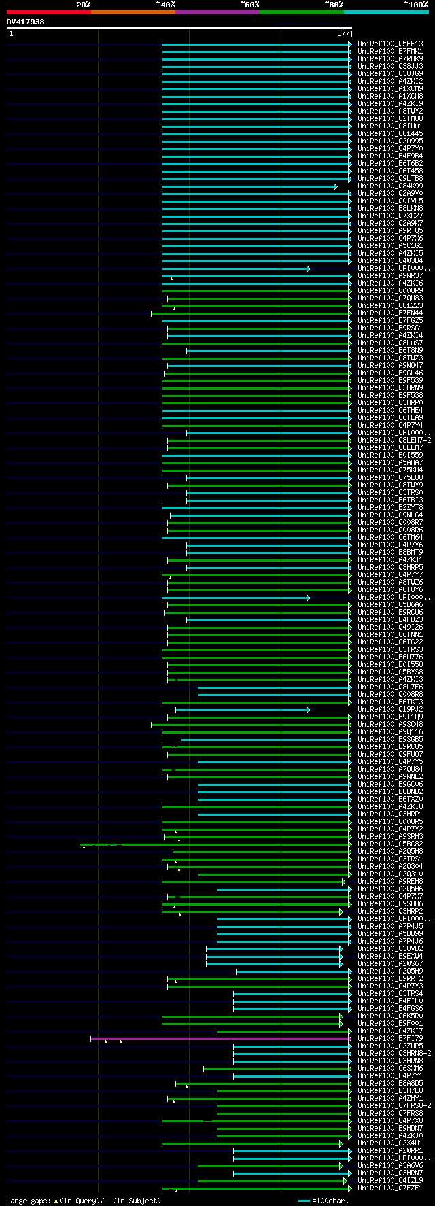Select the UniRef100_Q9LTB8 label
Screen dimensions: 435x1206
[390, 178]
